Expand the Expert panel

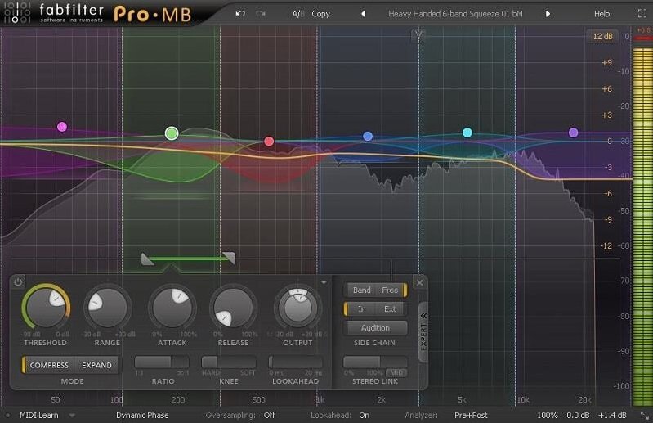(423, 332)
